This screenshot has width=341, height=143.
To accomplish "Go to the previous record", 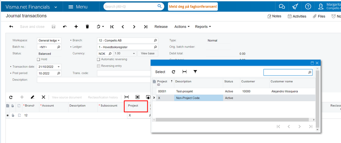I will point(123,27).
